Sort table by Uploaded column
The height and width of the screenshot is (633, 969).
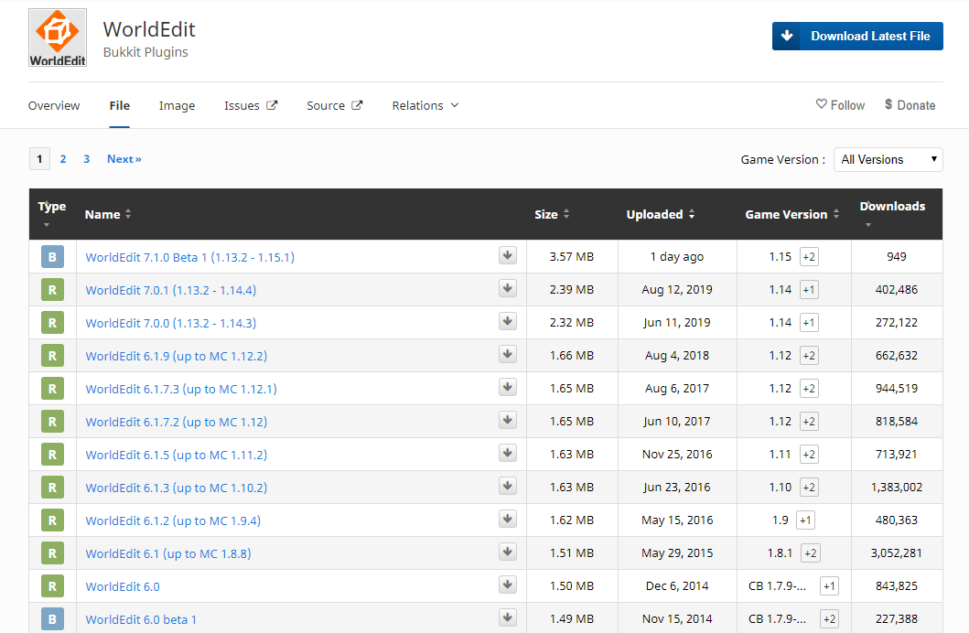tap(661, 214)
